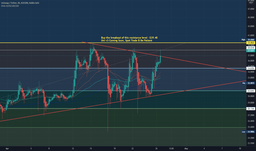Click the 'Uni v3 Coming Soon' annotation line
The width and height of the screenshot is (256, 151).
click(127, 40)
